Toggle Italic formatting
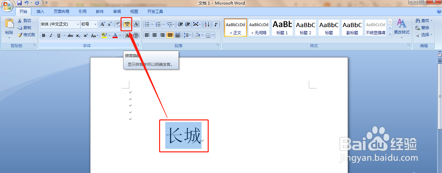 (51, 36)
